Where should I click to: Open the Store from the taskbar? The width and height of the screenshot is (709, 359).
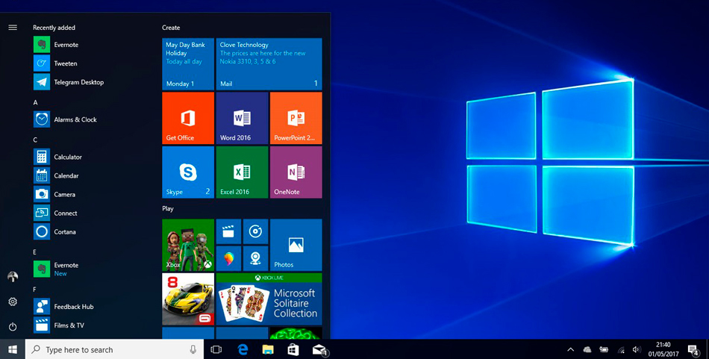click(x=293, y=349)
